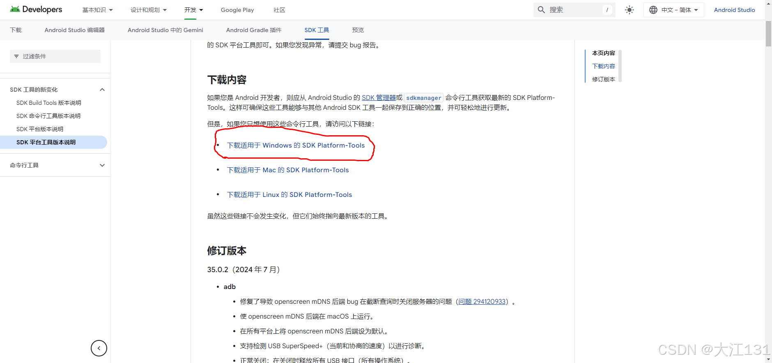Click the globe language icon
The image size is (772, 363).
[x=653, y=10]
